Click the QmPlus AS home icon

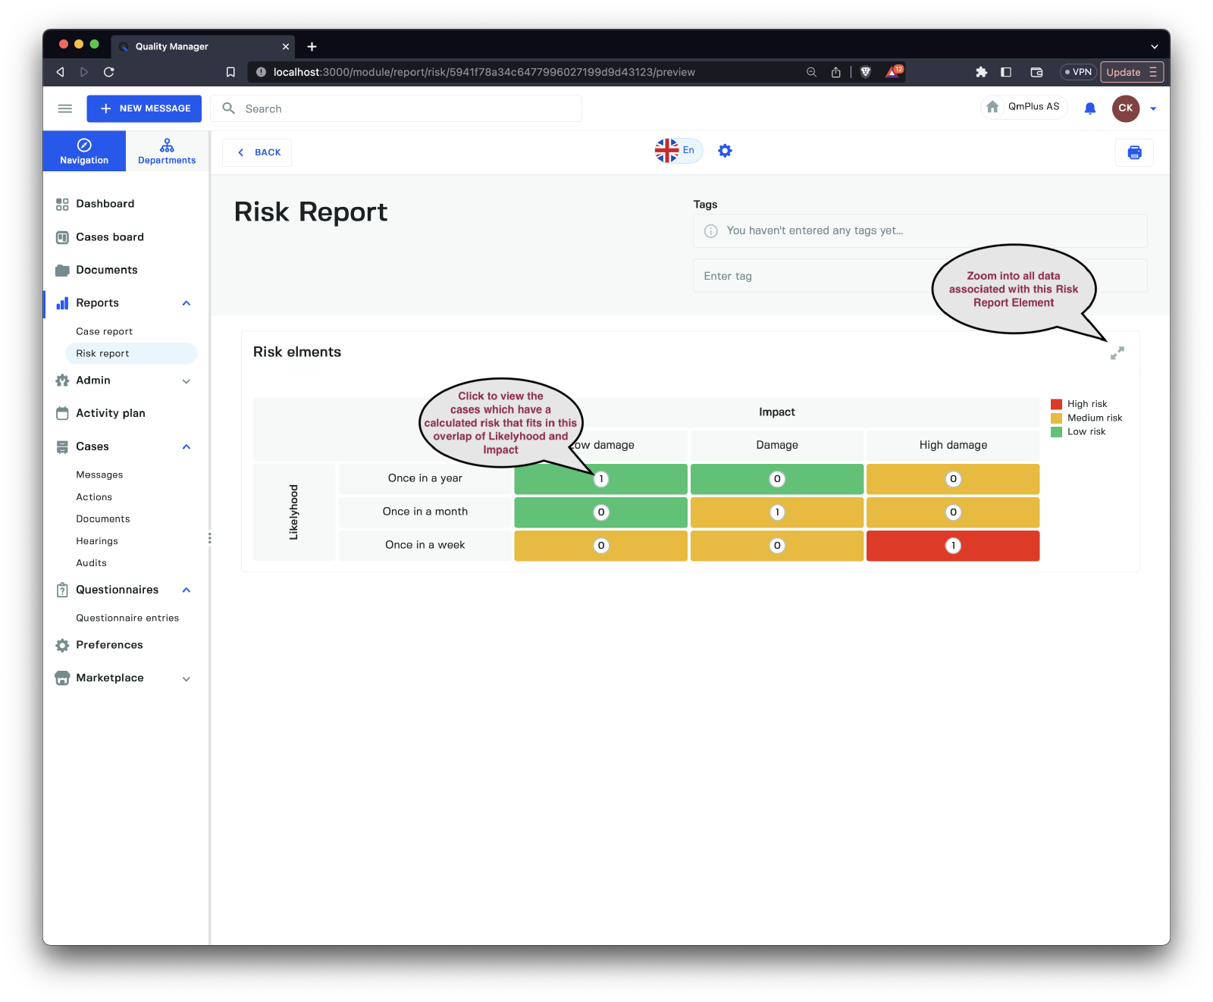click(992, 107)
